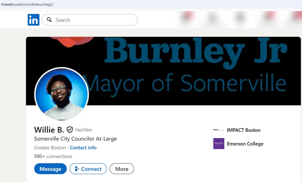Send a request with the Connect button
The image size is (302, 182).
coord(88,169)
